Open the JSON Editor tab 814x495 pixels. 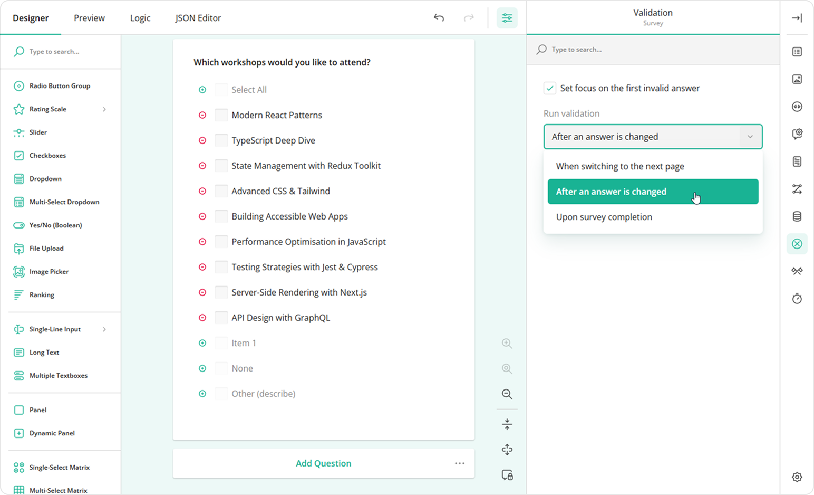198,18
